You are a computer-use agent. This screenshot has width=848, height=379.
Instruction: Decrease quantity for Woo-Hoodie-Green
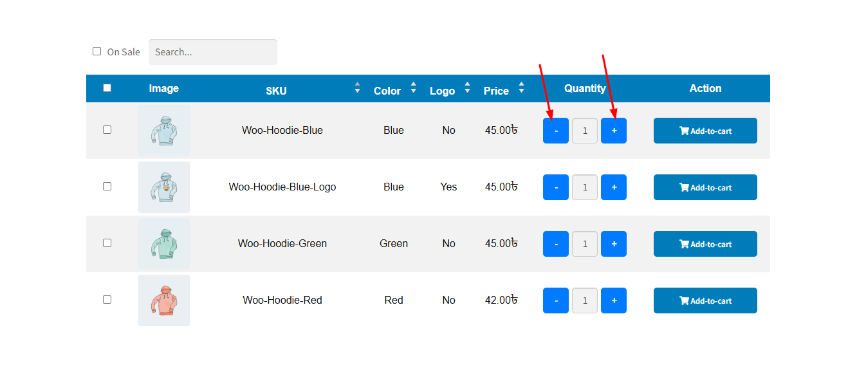click(x=555, y=244)
